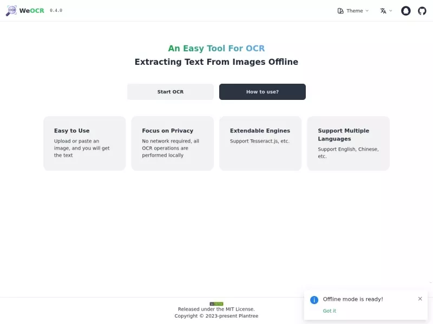
Task: Click 'Extracting Text From Images Offline' heading
Action: [216, 62]
